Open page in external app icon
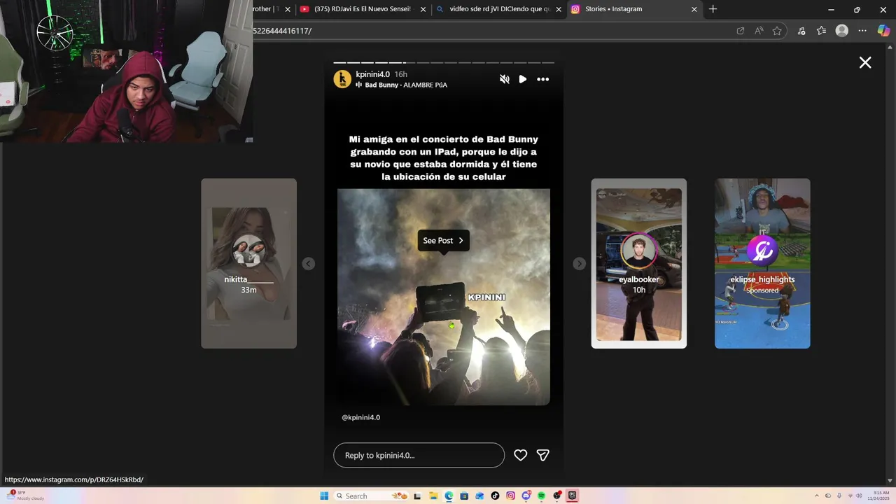 (x=741, y=31)
